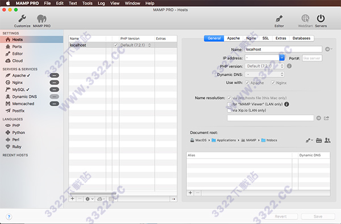The image size is (341, 224).
Task: Switch to the General tab
Action: point(214,38)
